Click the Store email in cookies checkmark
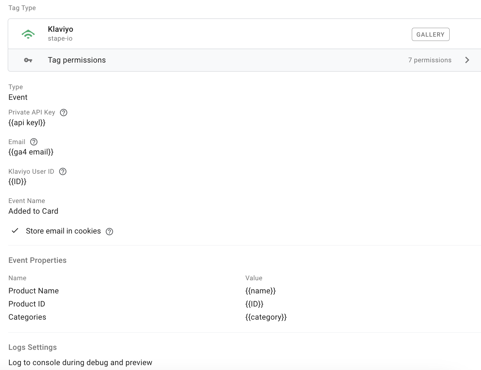 pos(15,231)
